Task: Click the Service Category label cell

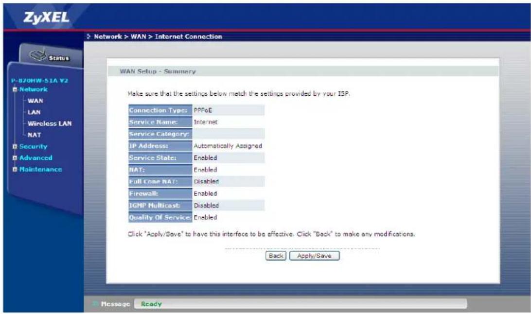Action: [160, 134]
